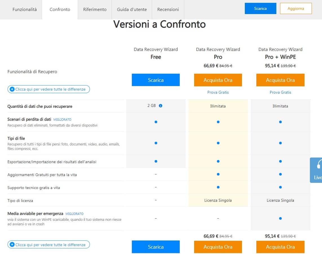The image size is (322, 254).
Task: Click 'Esportazione/importazione dei risultati dell'analisi' text
Action: pos(52,162)
